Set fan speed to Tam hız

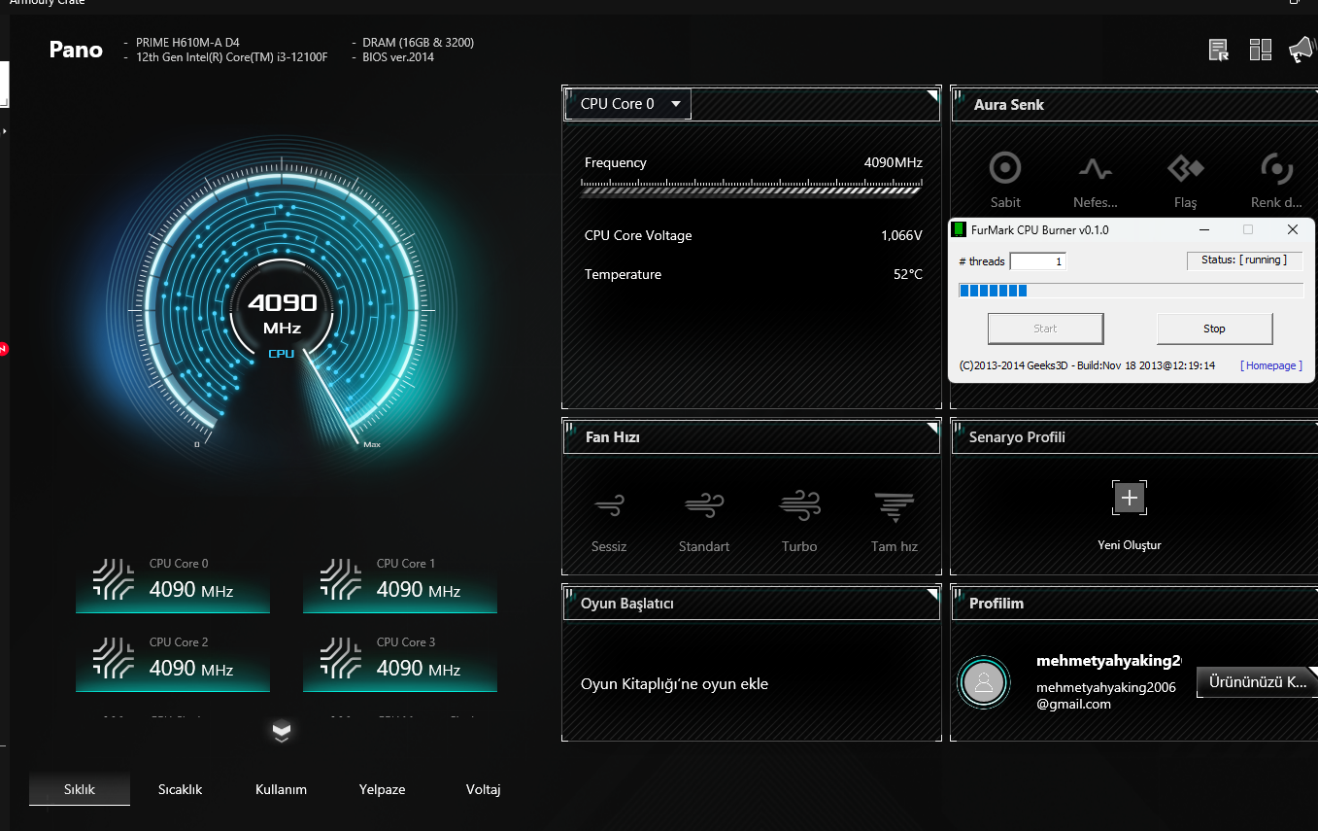point(895,523)
